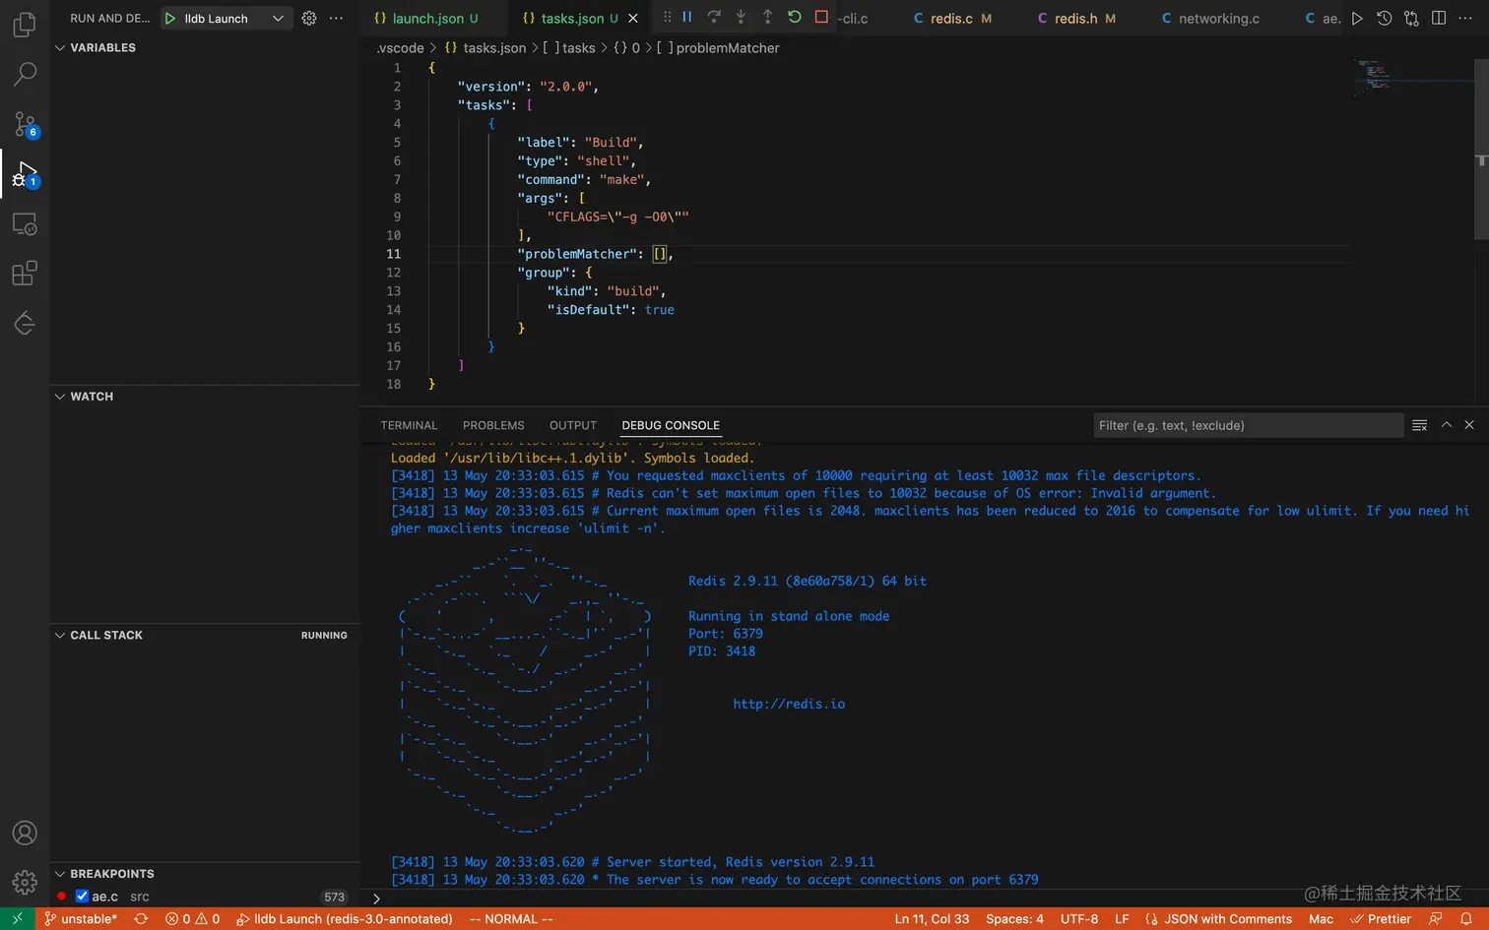Open the Extensions view icon

(x=25, y=274)
